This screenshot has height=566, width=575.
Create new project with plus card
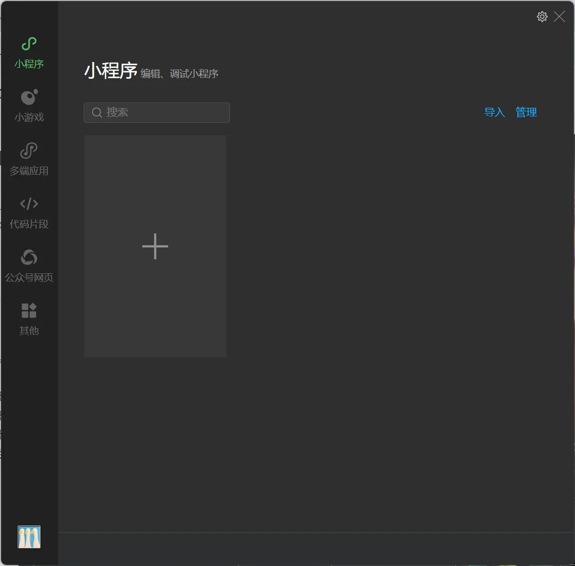coord(155,246)
